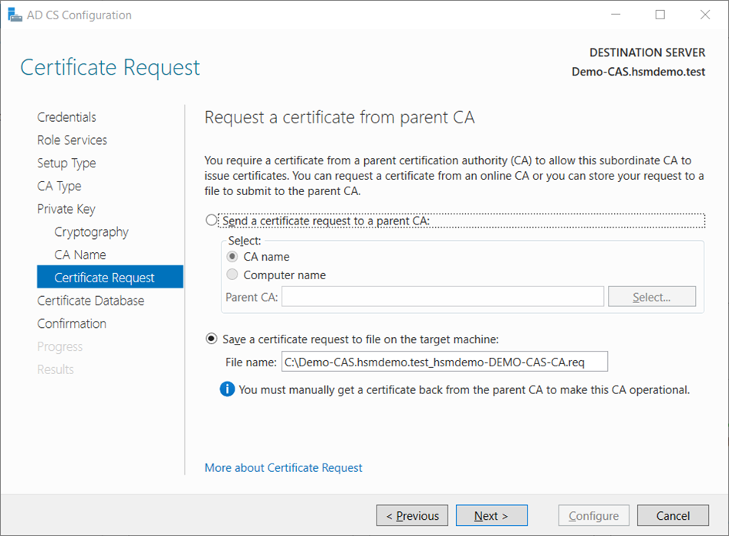
Task: Navigate to the CA Type step
Action: coord(59,186)
